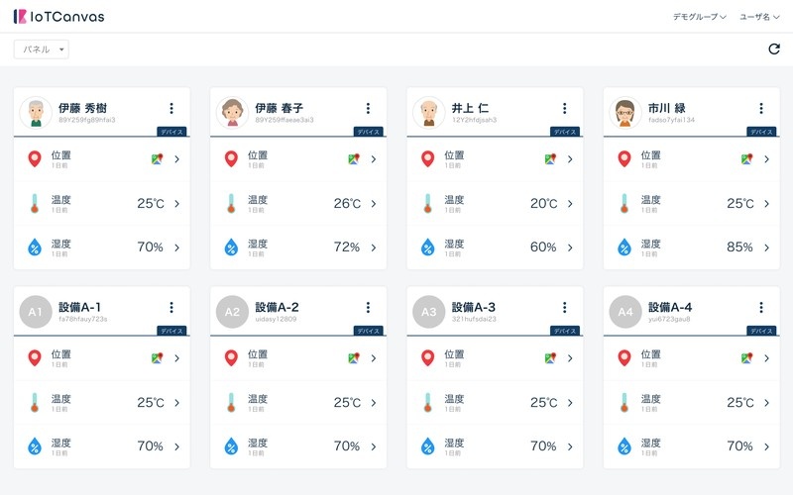Viewport: 793px width, 495px height.
Task: Click the map icon on 設備A-4's 位置 row
Action: pyautogui.click(x=746, y=357)
